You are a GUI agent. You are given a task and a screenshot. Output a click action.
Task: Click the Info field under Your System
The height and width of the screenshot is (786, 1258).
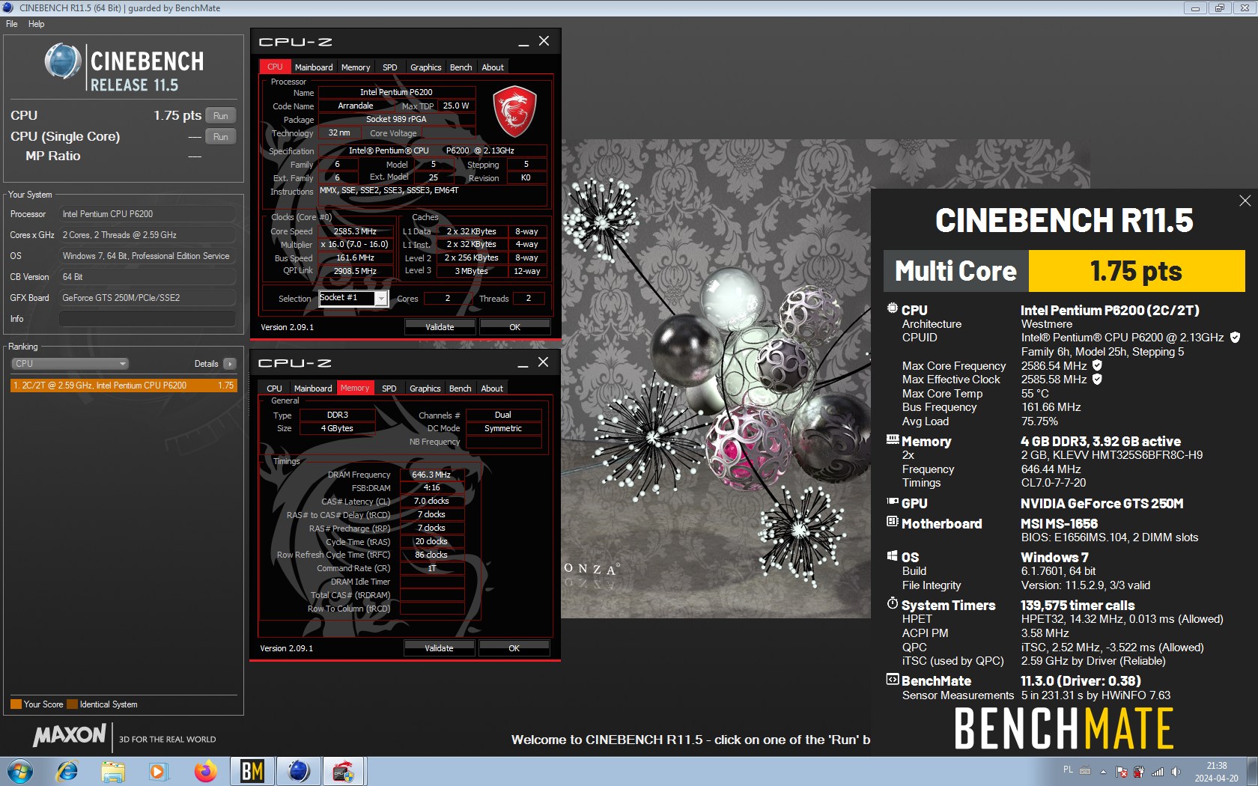(x=147, y=319)
